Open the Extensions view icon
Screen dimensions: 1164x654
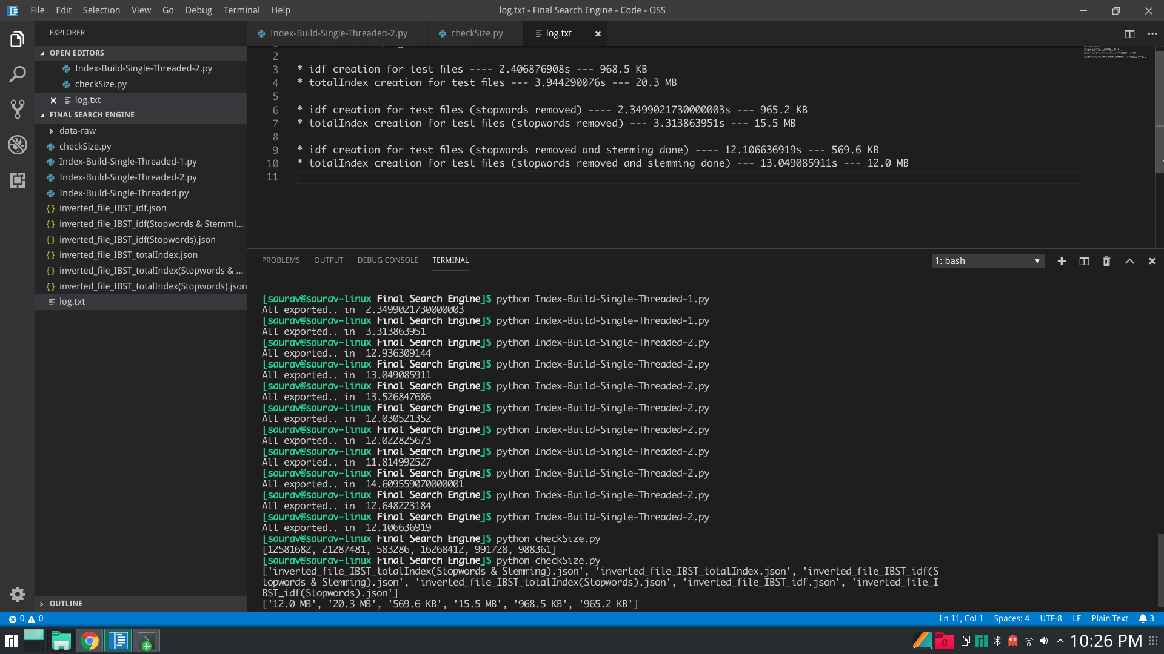tap(18, 180)
